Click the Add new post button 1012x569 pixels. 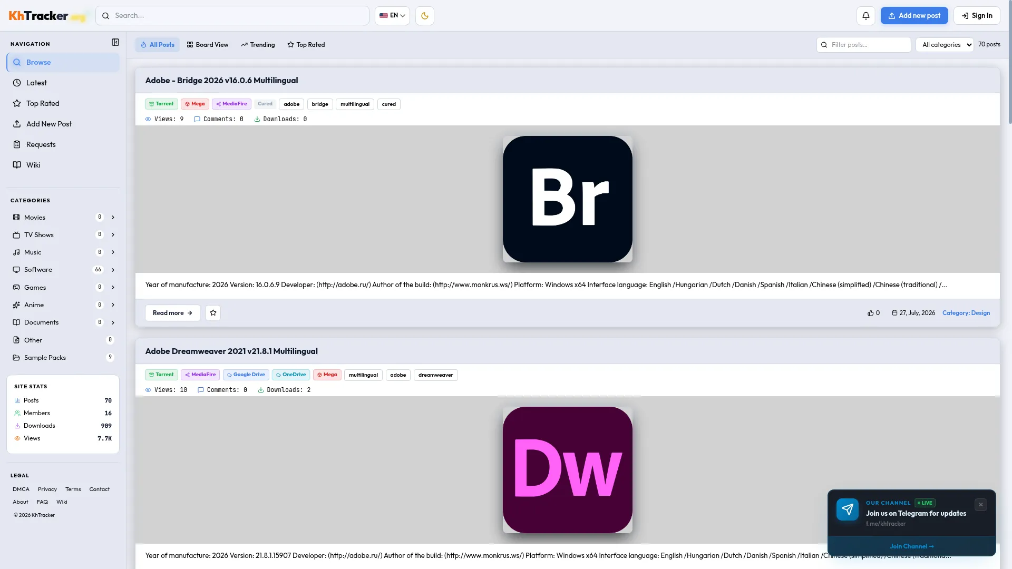click(914, 16)
